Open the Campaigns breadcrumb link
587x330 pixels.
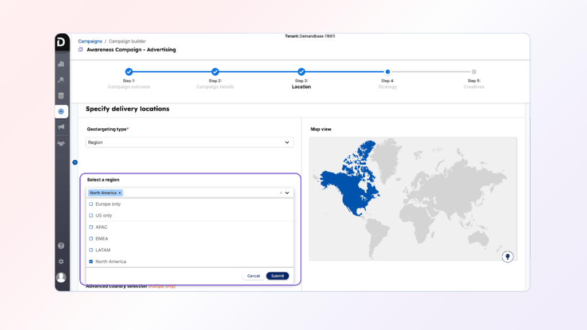tap(90, 41)
